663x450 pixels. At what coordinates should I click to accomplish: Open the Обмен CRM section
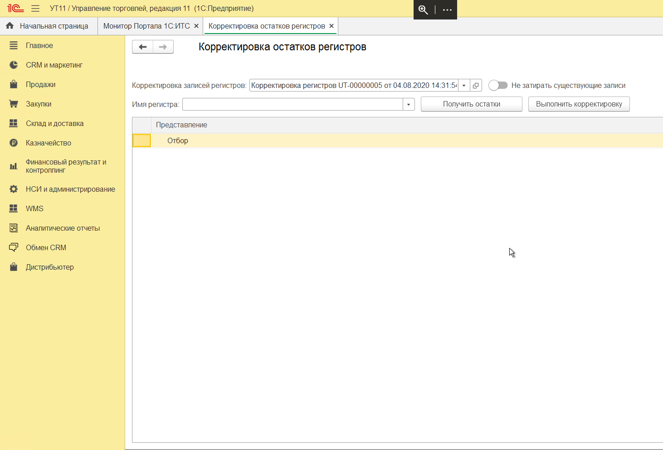point(46,247)
